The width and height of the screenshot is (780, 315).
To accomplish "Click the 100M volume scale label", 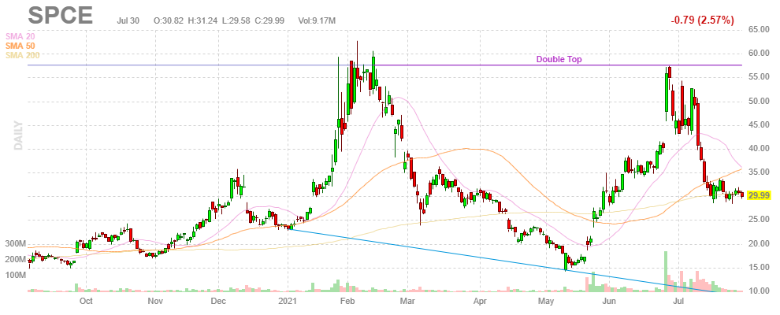I will click(16, 276).
